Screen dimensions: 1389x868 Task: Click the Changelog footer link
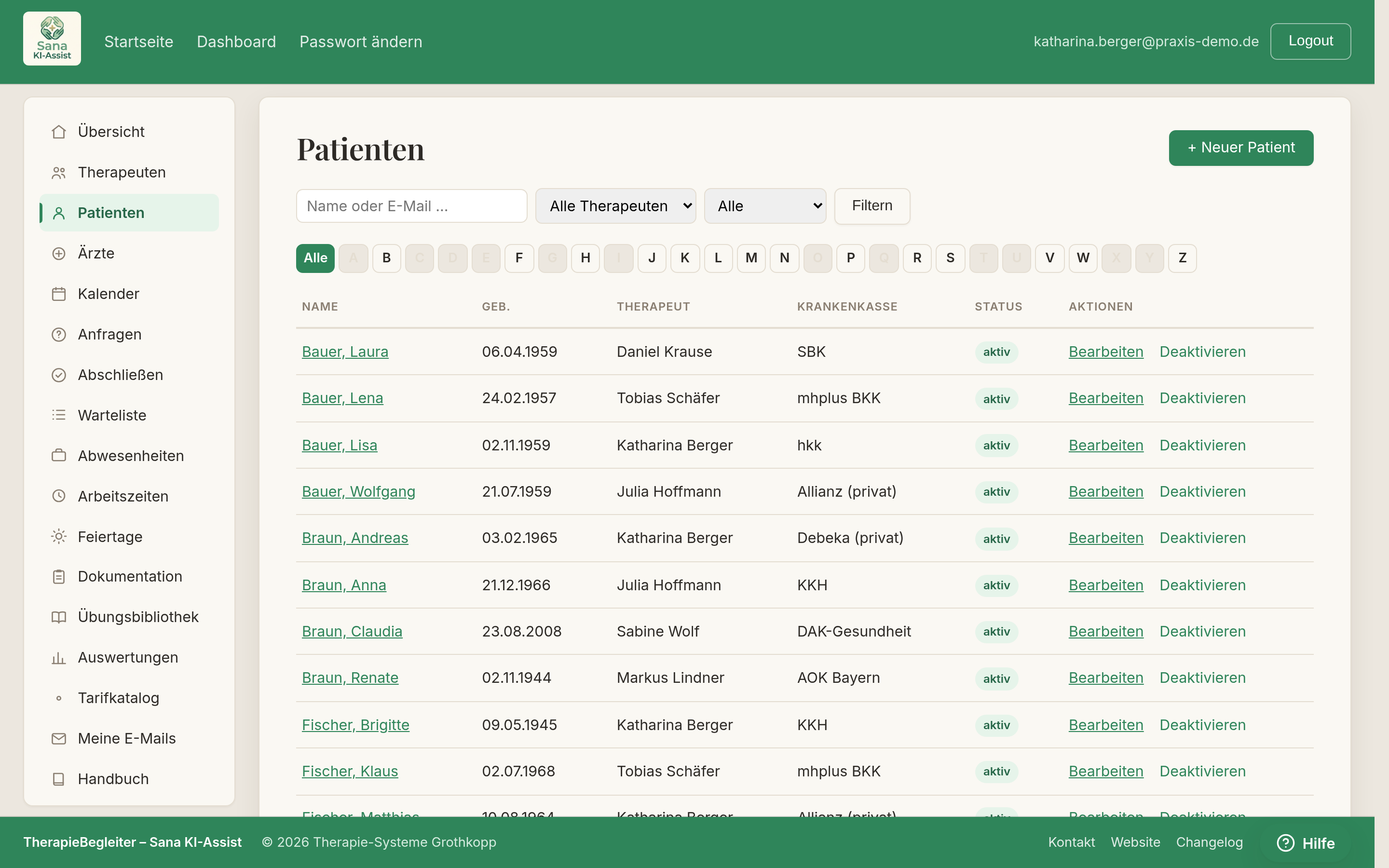pos(1210,842)
